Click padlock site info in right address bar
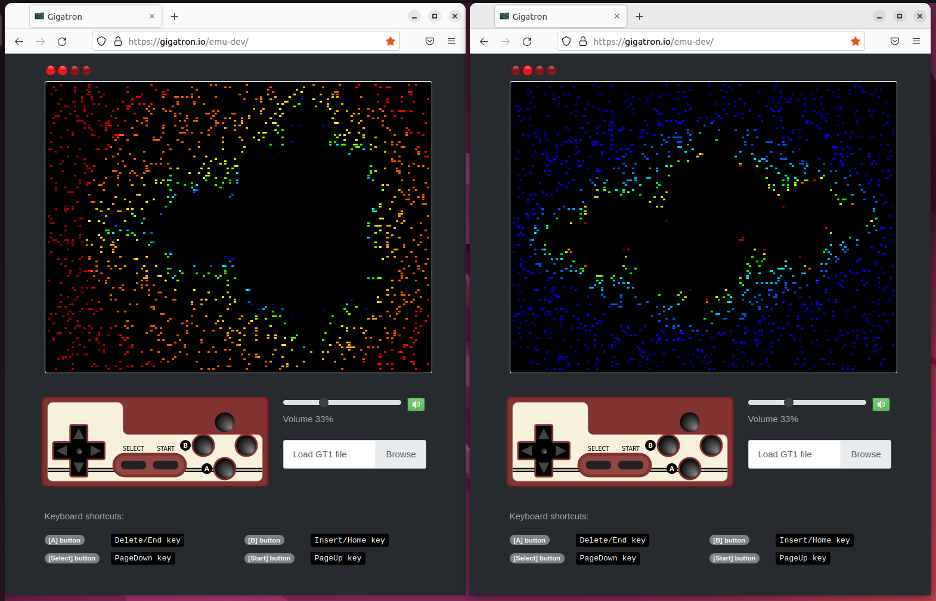The image size is (936, 601). (583, 41)
